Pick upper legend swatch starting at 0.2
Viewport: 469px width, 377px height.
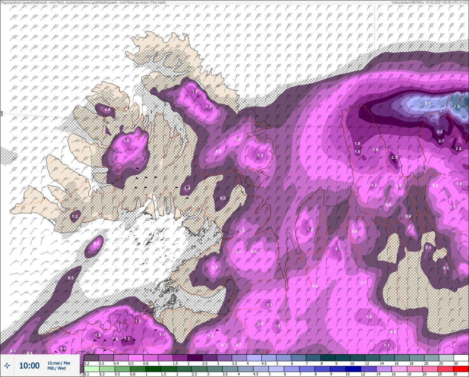point(91,358)
